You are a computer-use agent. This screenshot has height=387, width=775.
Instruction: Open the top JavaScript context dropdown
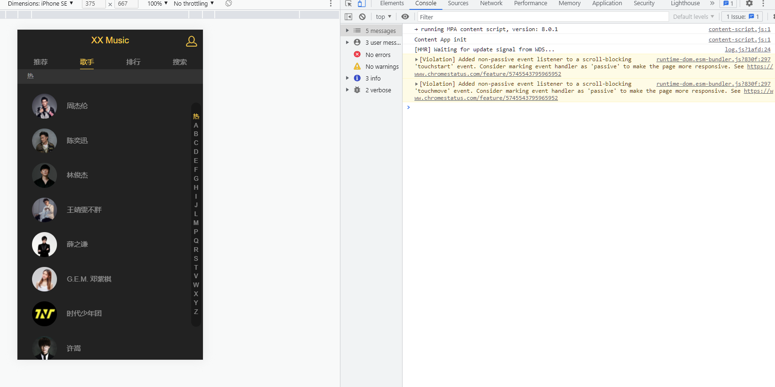click(384, 16)
